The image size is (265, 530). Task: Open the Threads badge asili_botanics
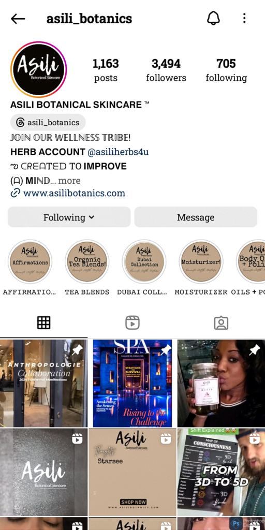click(x=48, y=122)
